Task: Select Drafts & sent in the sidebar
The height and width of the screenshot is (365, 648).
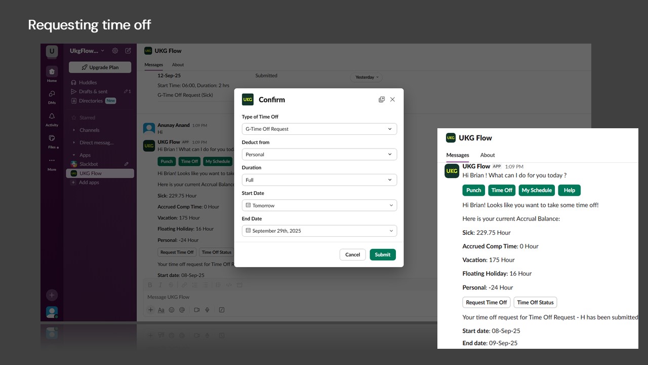Action: 93,92
